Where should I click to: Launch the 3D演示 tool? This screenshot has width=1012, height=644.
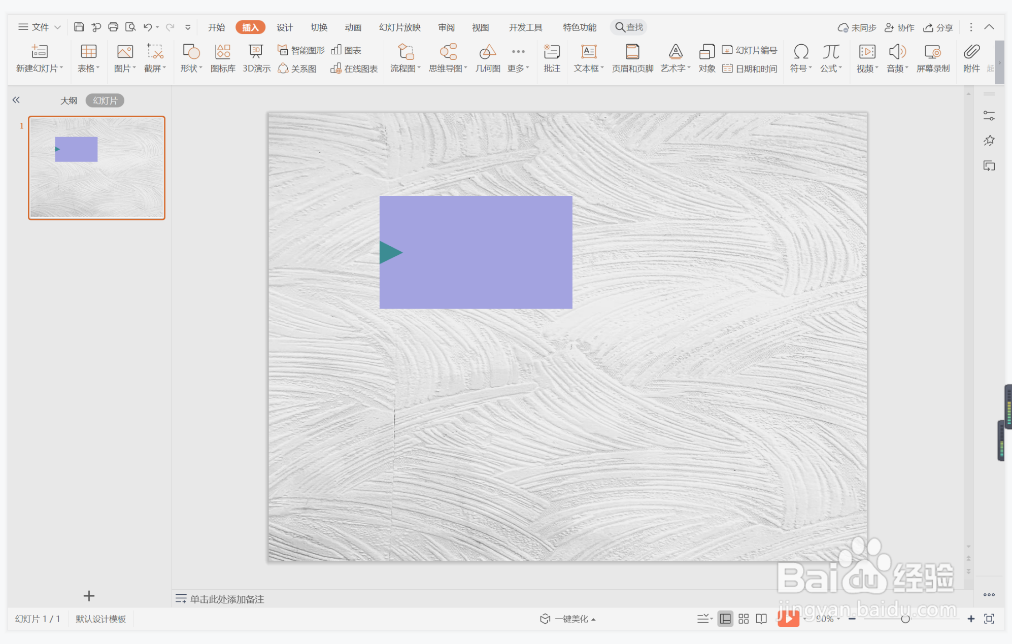coord(256,58)
